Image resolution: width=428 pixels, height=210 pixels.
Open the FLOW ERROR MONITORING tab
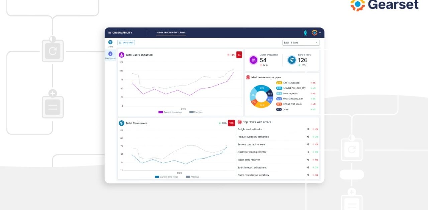click(x=171, y=33)
